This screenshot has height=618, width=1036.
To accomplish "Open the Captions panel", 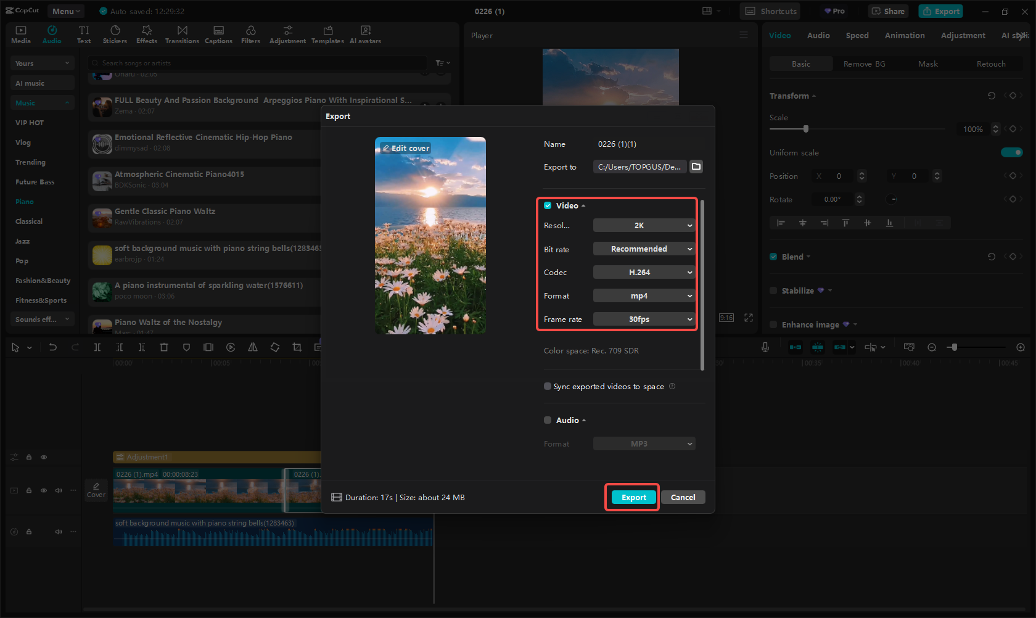I will 218,35.
